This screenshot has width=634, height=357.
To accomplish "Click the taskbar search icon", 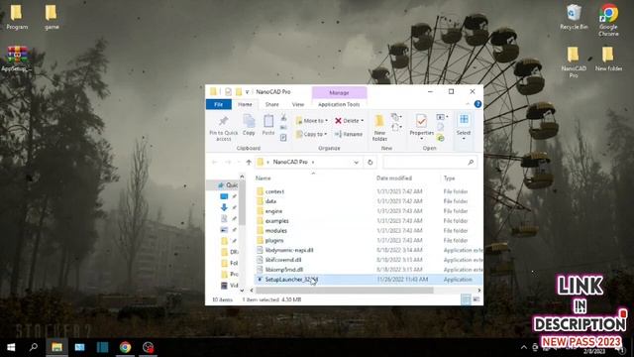I will [x=34, y=347].
